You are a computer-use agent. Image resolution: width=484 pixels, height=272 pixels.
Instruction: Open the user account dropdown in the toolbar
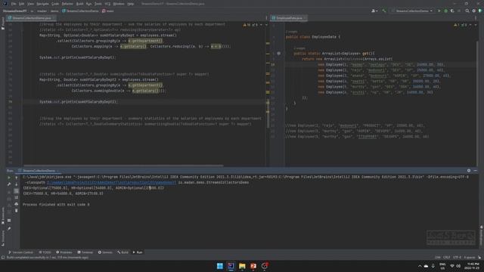tap(374, 11)
